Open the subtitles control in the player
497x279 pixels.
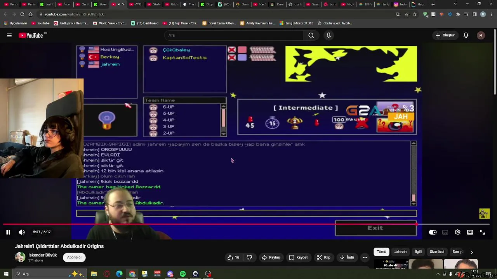pyautogui.click(x=445, y=232)
